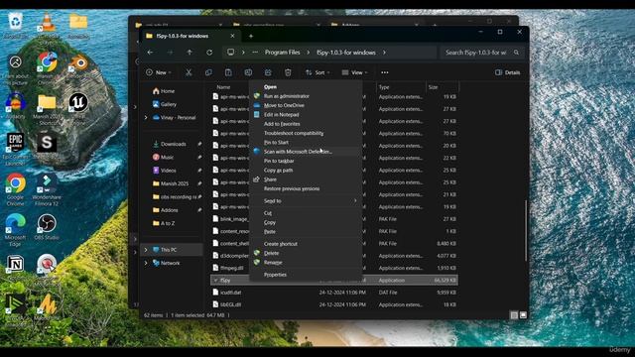Image resolution: width=635 pixels, height=357 pixels.
Task: Expand the Send to submenu
Action: [306, 200]
